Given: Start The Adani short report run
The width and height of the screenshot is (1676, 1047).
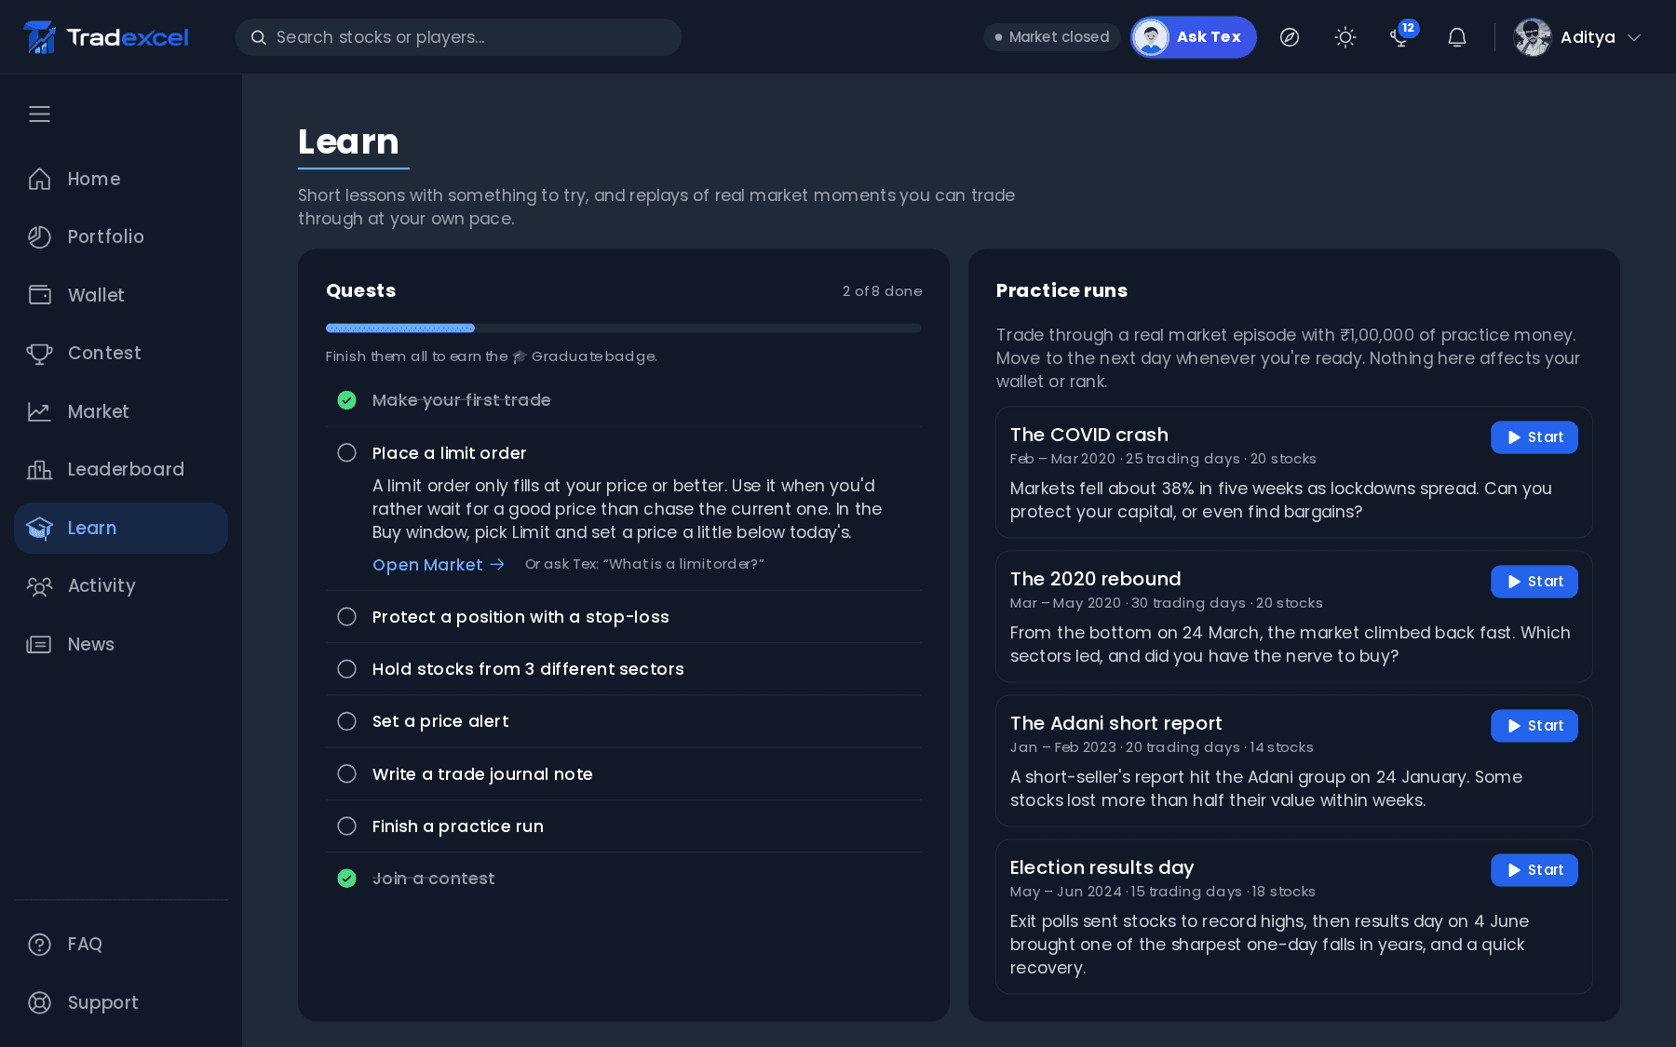Looking at the screenshot, I should click(1534, 726).
